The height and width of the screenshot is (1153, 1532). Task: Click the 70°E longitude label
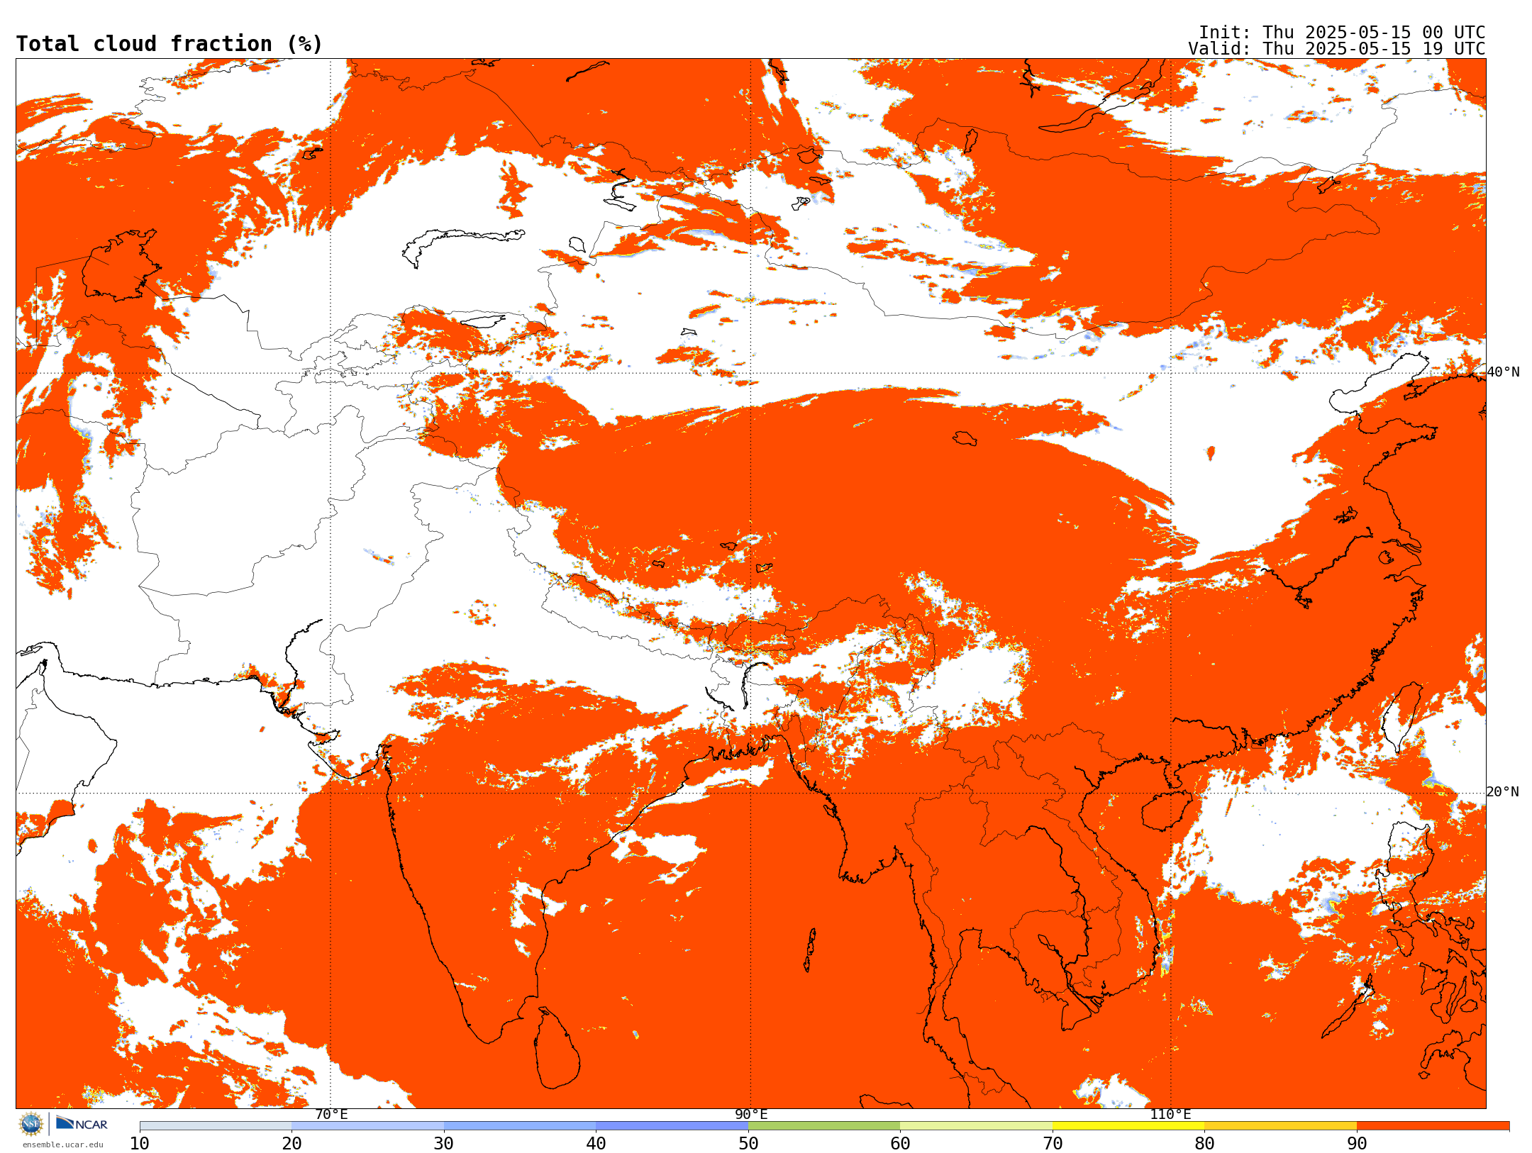[x=331, y=1115]
